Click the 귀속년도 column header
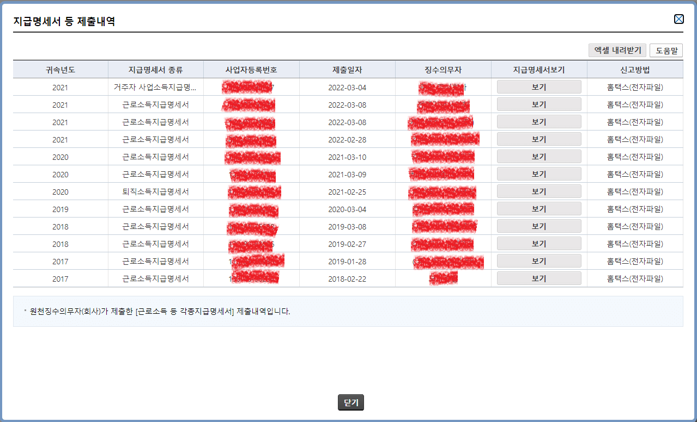Image resolution: width=697 pixels, height=422 pixels. point(60,69)
